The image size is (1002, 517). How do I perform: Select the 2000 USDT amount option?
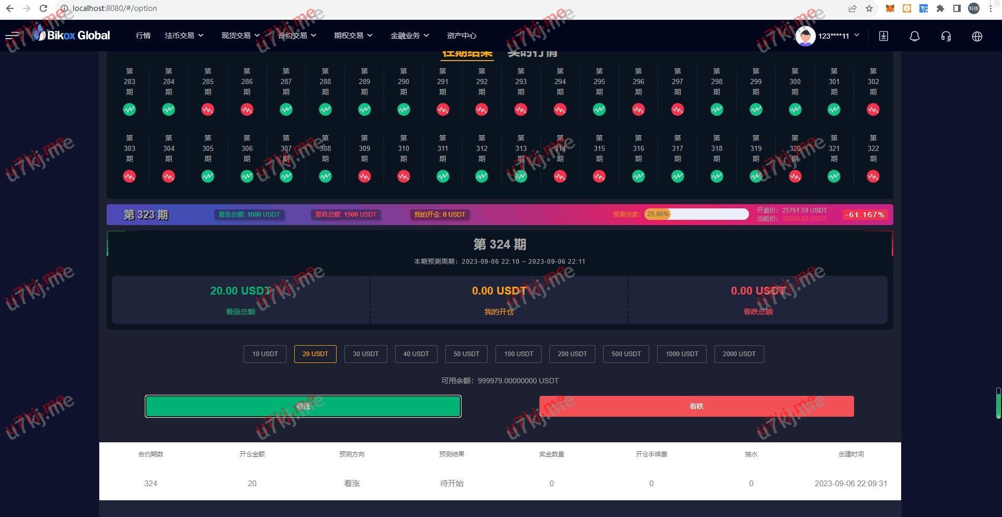739,354
